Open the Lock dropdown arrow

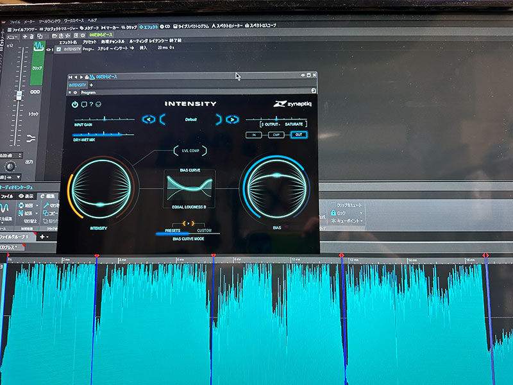click(361, 213)
